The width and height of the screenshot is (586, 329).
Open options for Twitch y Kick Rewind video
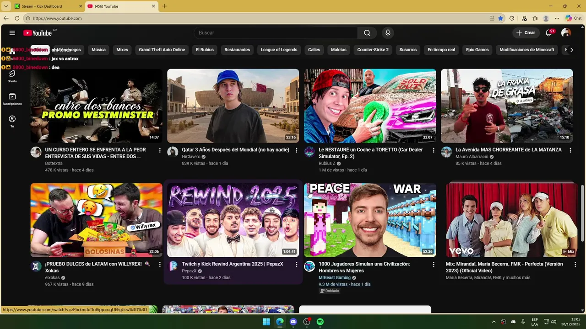(297, 264)
